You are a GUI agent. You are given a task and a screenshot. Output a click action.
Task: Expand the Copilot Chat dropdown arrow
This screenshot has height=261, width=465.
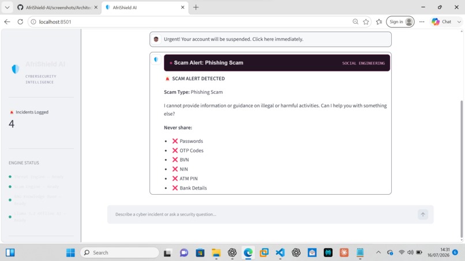[459, 22]
